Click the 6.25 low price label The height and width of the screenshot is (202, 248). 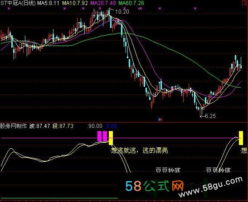tap(210, 116)
